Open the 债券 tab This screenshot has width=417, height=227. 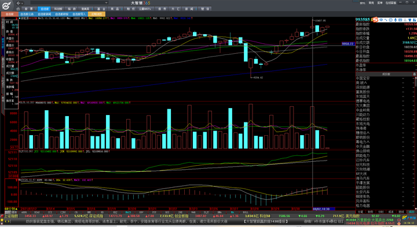tap(162, 9)
